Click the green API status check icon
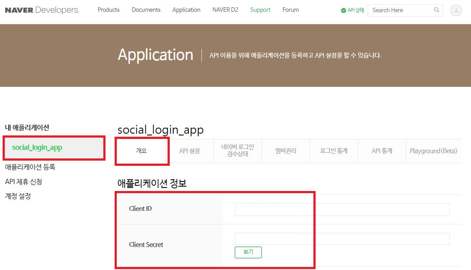Viewport: 471px width, 270px height. coord(343,10)
